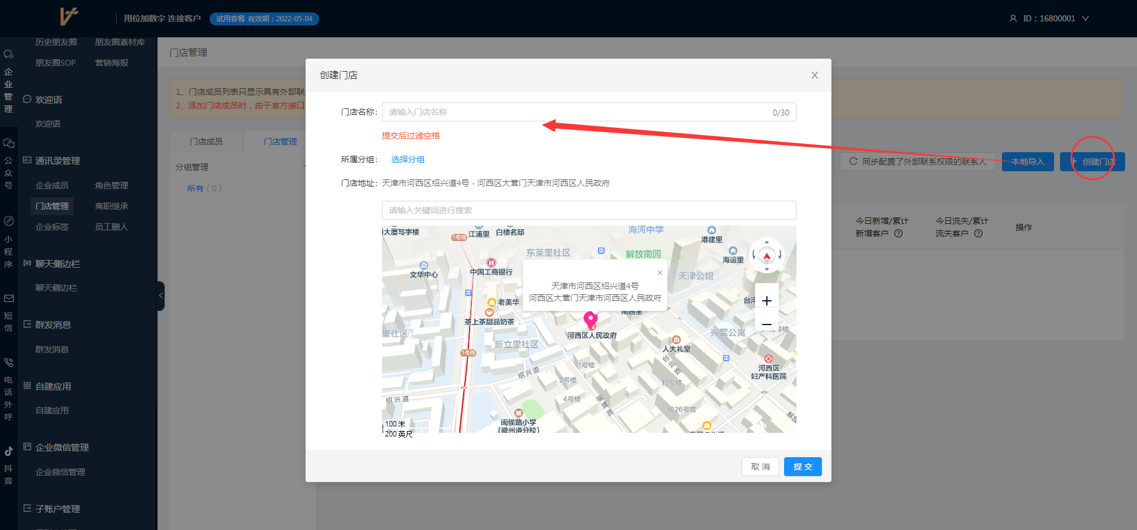Expand the 子账户管理 section header
This screenshot has height=530, width=1137.
tap(57, 509)
